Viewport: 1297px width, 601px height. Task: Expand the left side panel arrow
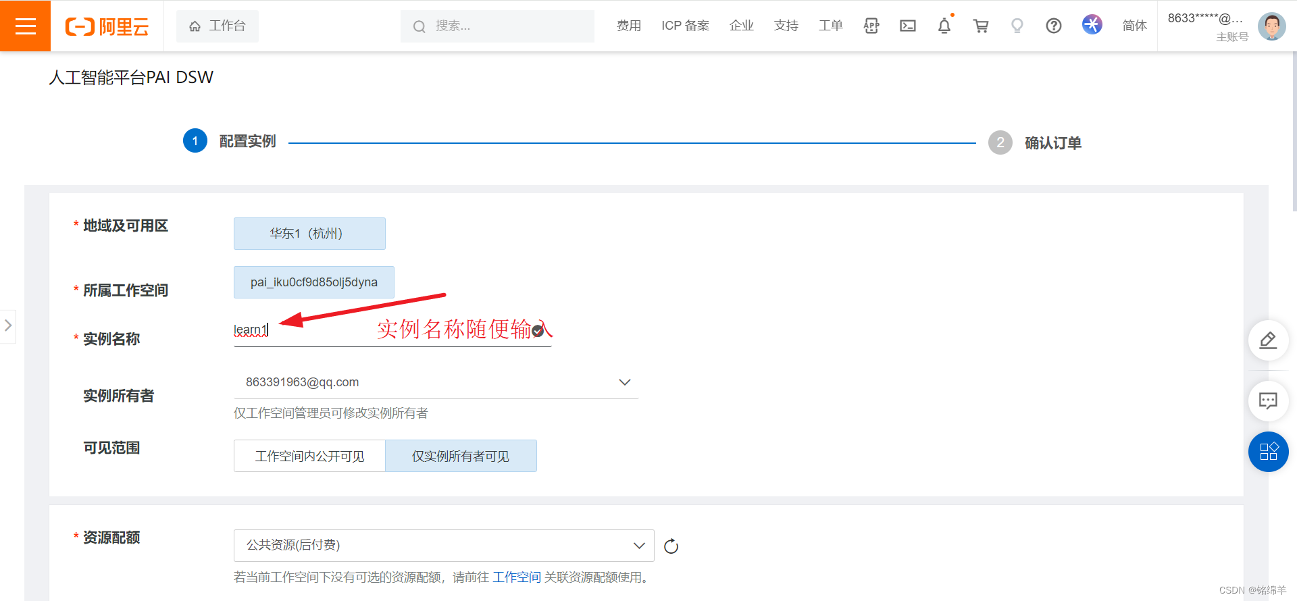click(x=8, y=325)
